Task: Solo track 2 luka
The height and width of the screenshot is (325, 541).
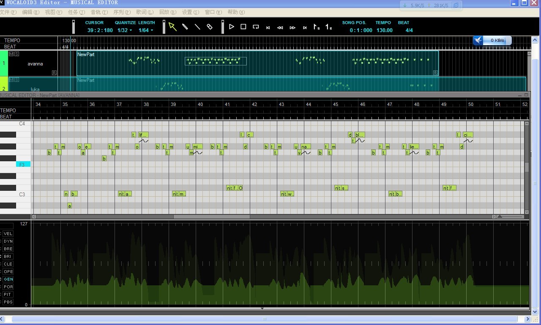Action: [x=16, y=79]
